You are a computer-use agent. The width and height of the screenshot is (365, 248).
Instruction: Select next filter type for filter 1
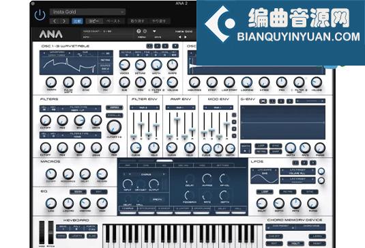pos(96,109)
